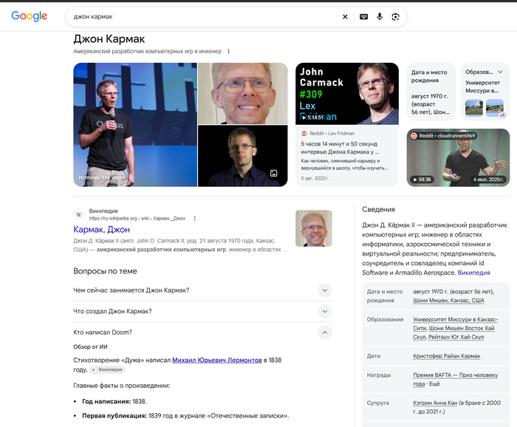Click the Reddit icon on the Lex Fridman card
The height and width of the screenshot is (427, 517).
coord(304,134)
